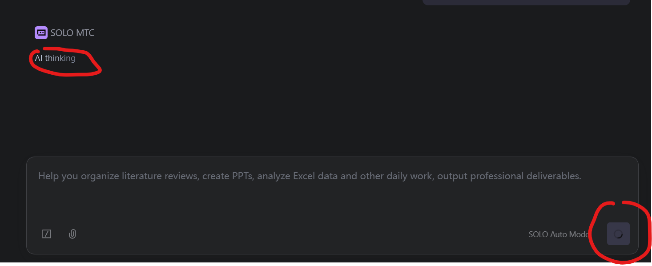This screenshot has width=652, height=266.
Task: Click the user message bubble at top
Action: 526,2
